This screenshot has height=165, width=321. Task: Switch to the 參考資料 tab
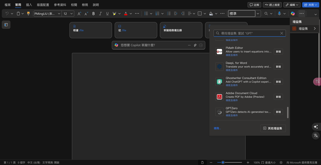pos(60,5)
